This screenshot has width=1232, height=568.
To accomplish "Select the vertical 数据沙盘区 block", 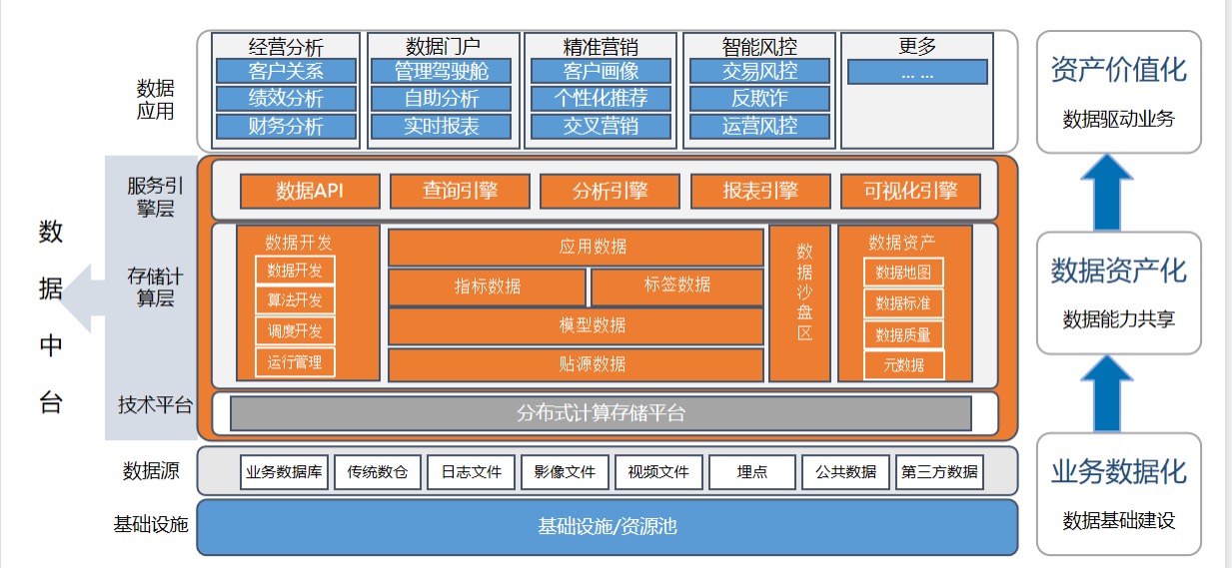I will (800, 303).
